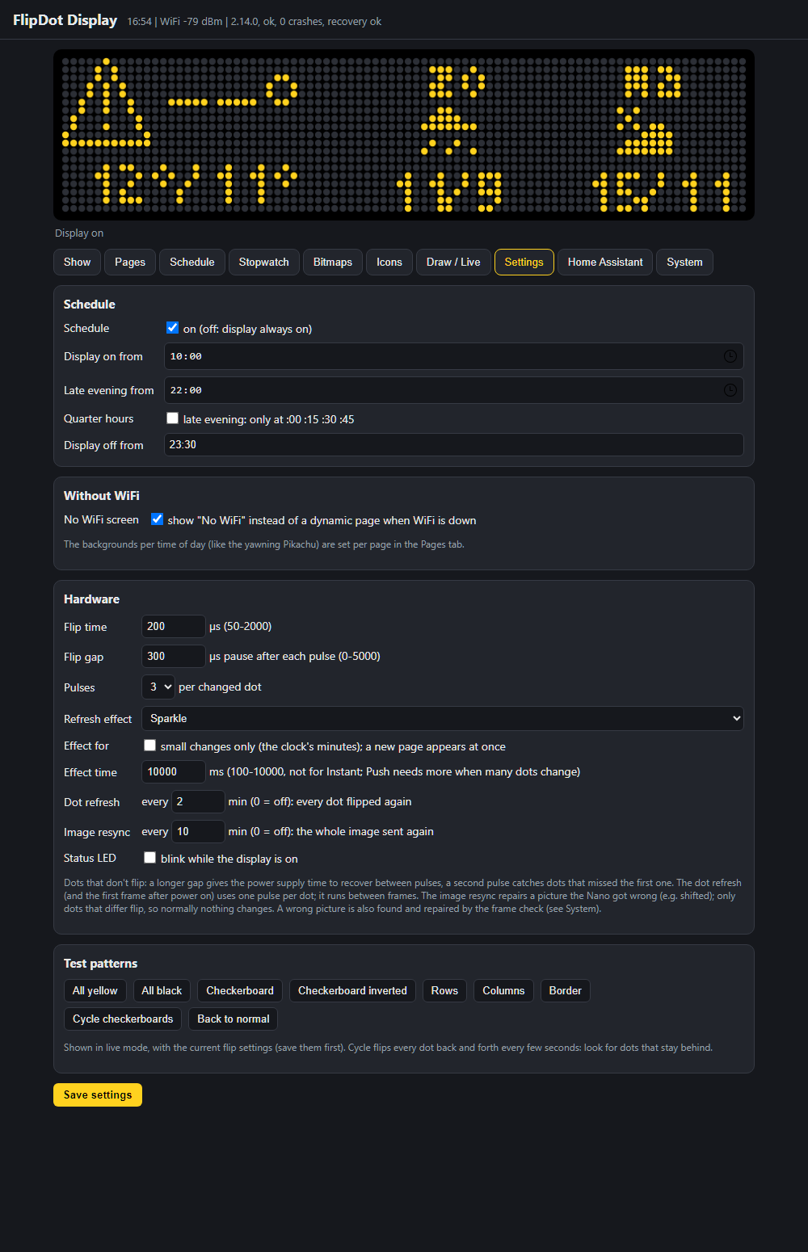The height and width of the screenshot is (1252, 808).
Task: Click the Image resync minutes field
Action: point(198,831)
